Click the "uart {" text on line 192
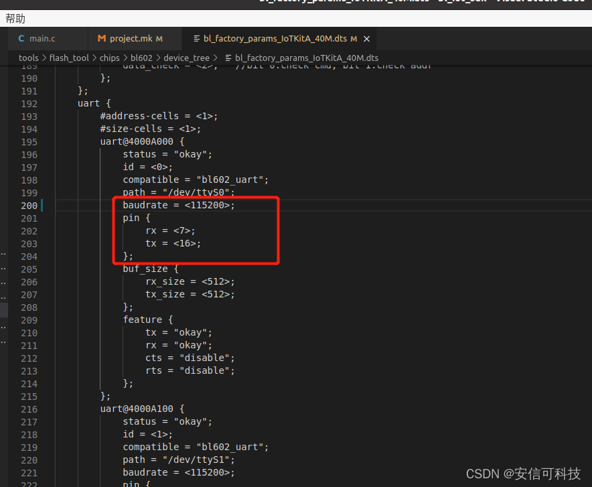This screenshot has height=487, width=592. click(94, 103)
